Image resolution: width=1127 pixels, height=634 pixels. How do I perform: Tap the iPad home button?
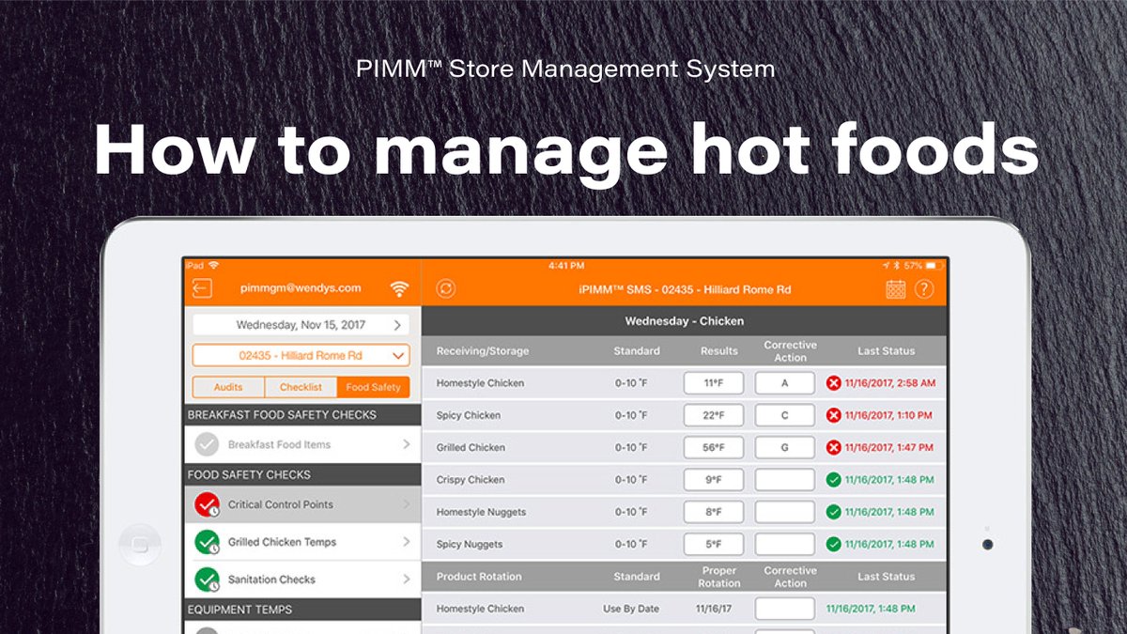pyautogui.click(x=139, y=543)
